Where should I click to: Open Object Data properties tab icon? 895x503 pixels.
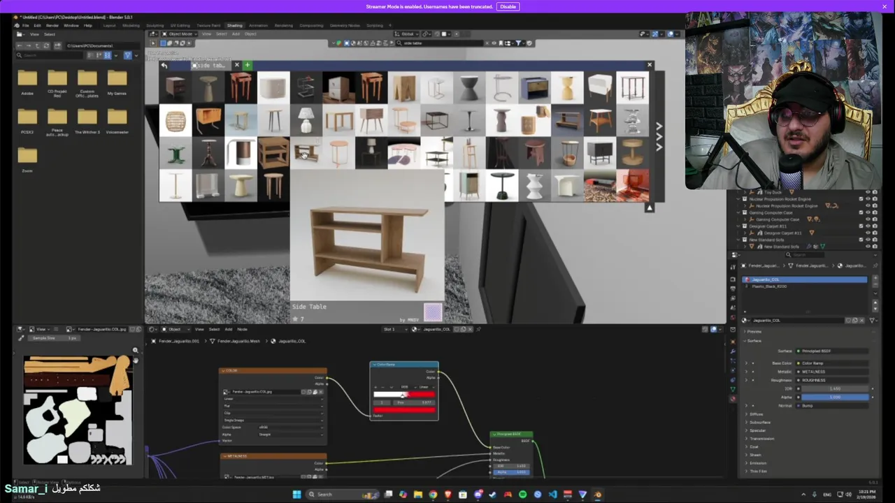pyautogui.click(x=733, y=389)
